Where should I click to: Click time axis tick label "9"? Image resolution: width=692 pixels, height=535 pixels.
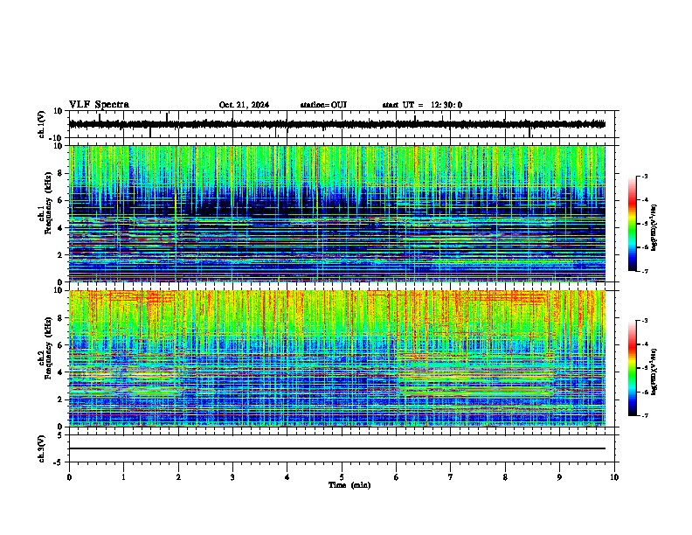click(559, 477)
